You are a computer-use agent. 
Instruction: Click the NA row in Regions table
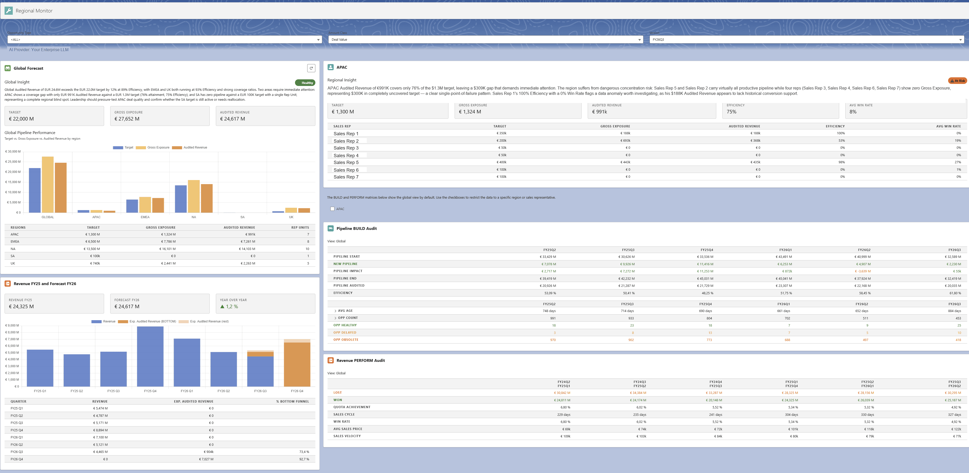[x=160, y=249]
